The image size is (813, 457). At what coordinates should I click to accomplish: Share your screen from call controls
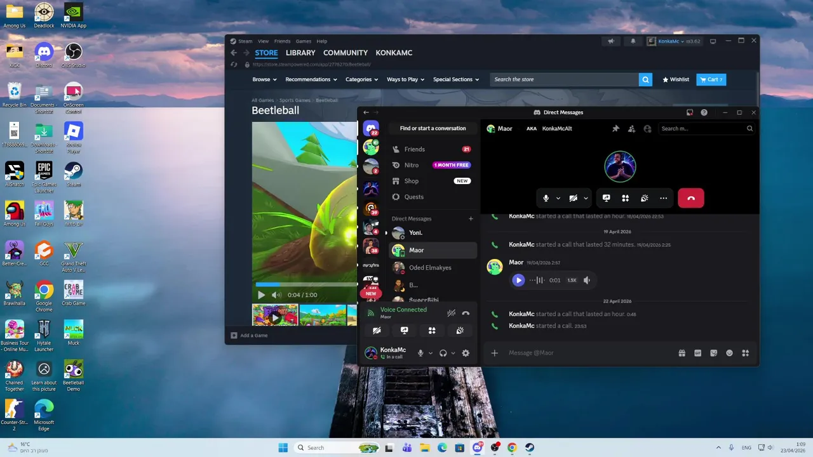coord(607,198)
